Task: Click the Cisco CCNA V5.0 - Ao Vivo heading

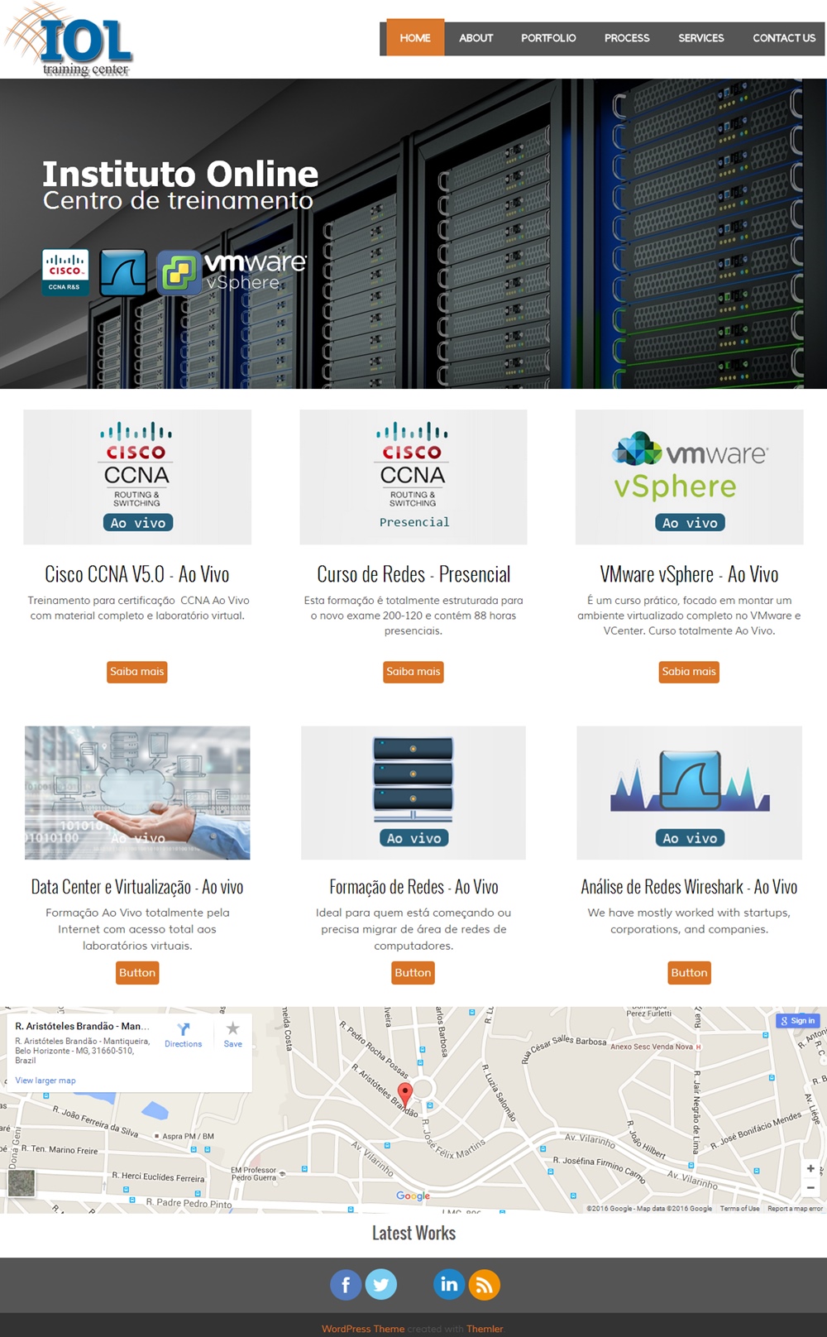Action: tap(137, 574)
